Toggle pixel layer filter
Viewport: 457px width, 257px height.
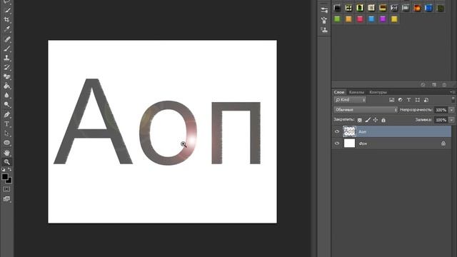tap(392, 100)
